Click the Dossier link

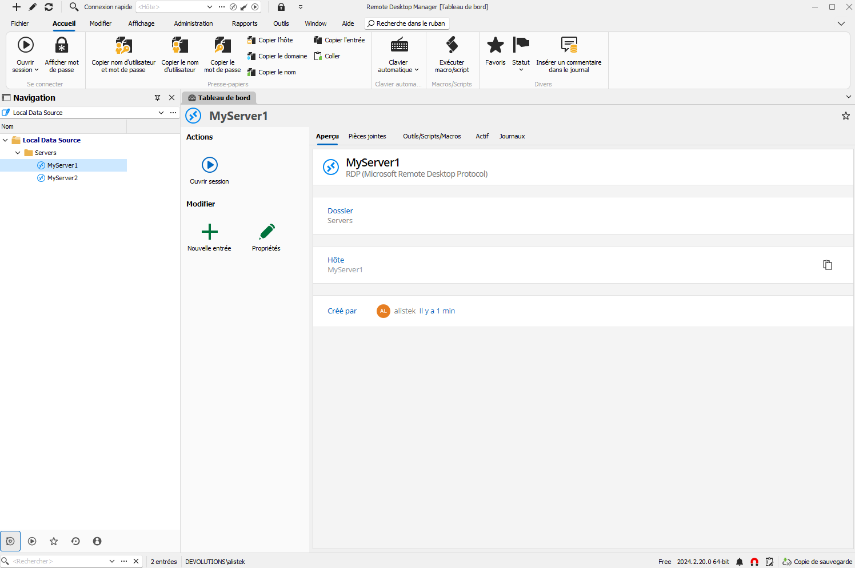pos(340,211)
